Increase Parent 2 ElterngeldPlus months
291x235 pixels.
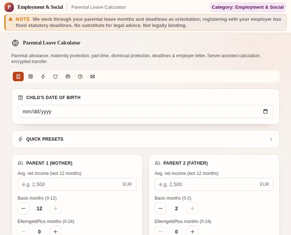click(x=193, y=231)
